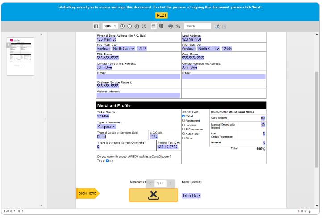This screenshot has width=322, height=218.
Task: Edit the DBA Phone field
Action: 108,58
